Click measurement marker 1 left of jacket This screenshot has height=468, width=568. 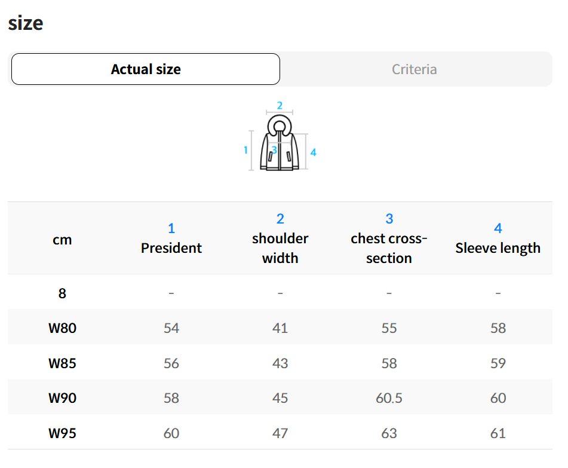[x=245, y=150]
